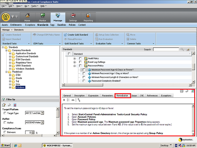Click the standards list vertical scrollbar thumb

(x=193, y=67)
